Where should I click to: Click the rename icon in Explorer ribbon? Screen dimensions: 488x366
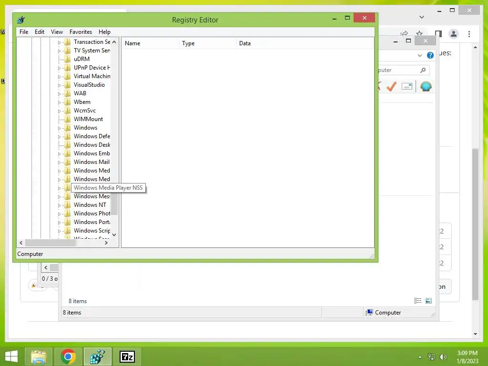407,86
